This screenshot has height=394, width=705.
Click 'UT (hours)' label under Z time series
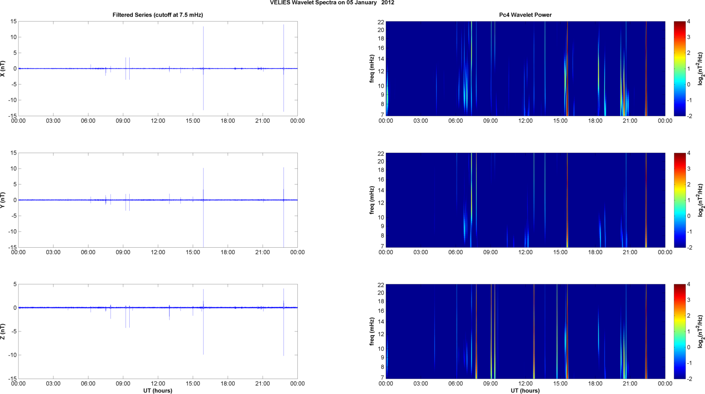click(x=157, y=390)
